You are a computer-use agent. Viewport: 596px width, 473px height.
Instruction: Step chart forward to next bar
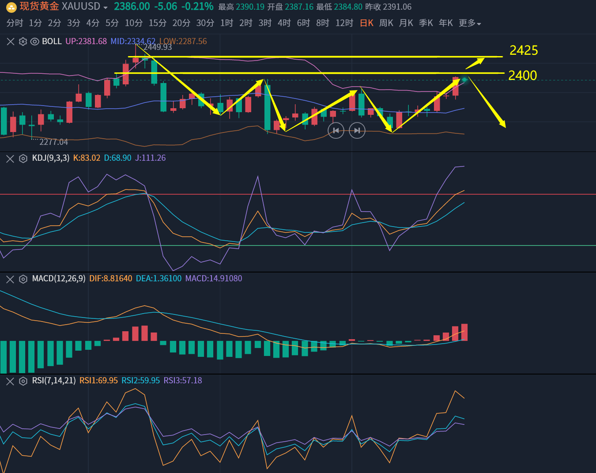click(x=357, y=130)
